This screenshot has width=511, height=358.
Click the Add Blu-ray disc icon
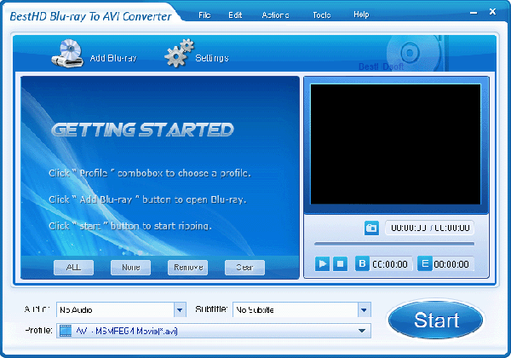pyautogui.click(x=67, y=53)
